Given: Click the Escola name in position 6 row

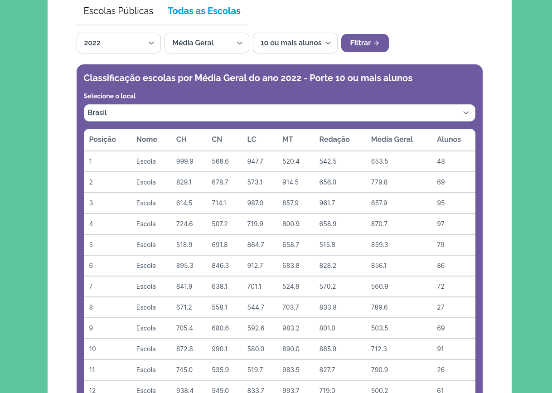Looking at the screenshot, I should [x=146, y=266].
